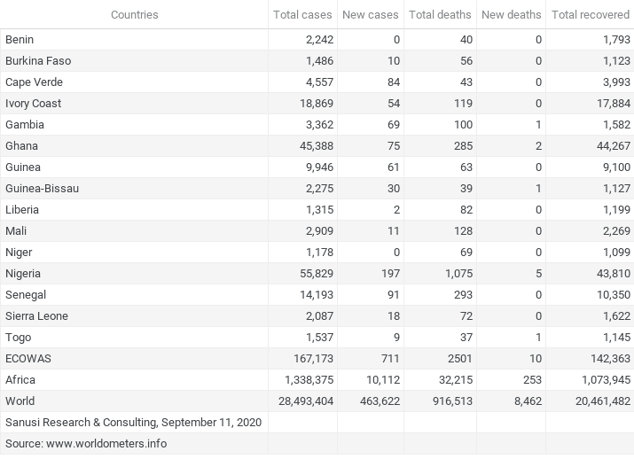Click the Source www.worldometers.info text
The height and width of the screenshot is (459, 634).
tap(86, 444)
